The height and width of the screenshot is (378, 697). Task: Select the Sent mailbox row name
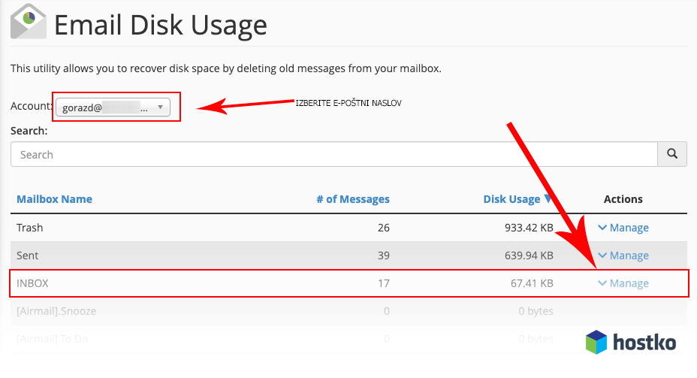(x=28, y=256)
